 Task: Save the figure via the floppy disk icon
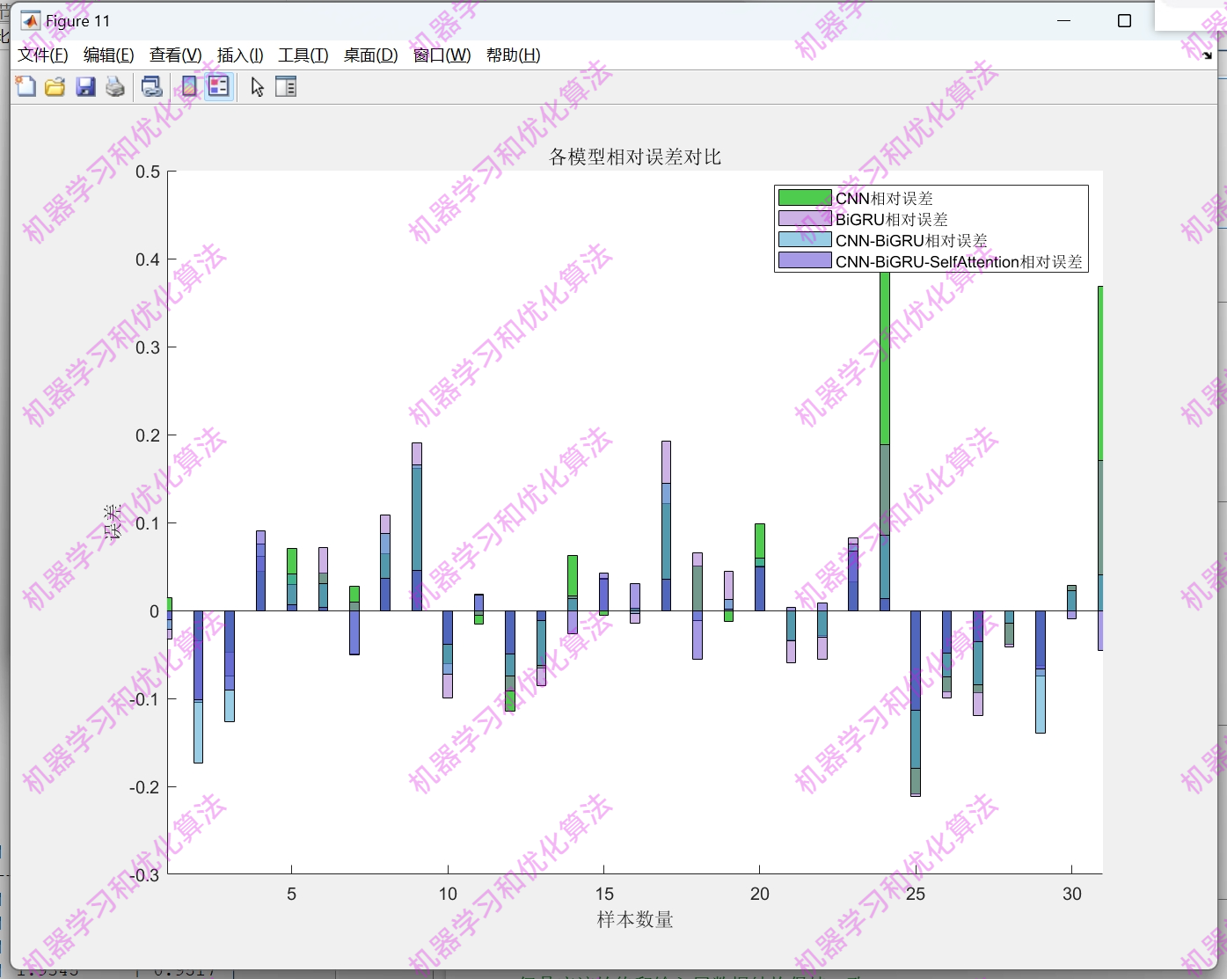click(x=85, y=86)
